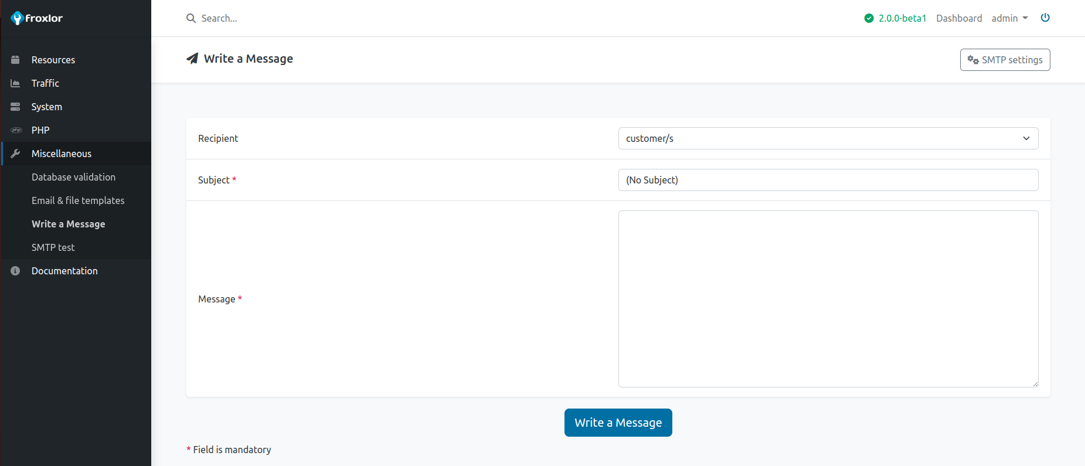Click the Traffic chart icon

point(16,83)
